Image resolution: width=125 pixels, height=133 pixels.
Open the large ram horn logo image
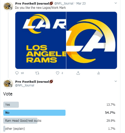click(x=92, y=40)
